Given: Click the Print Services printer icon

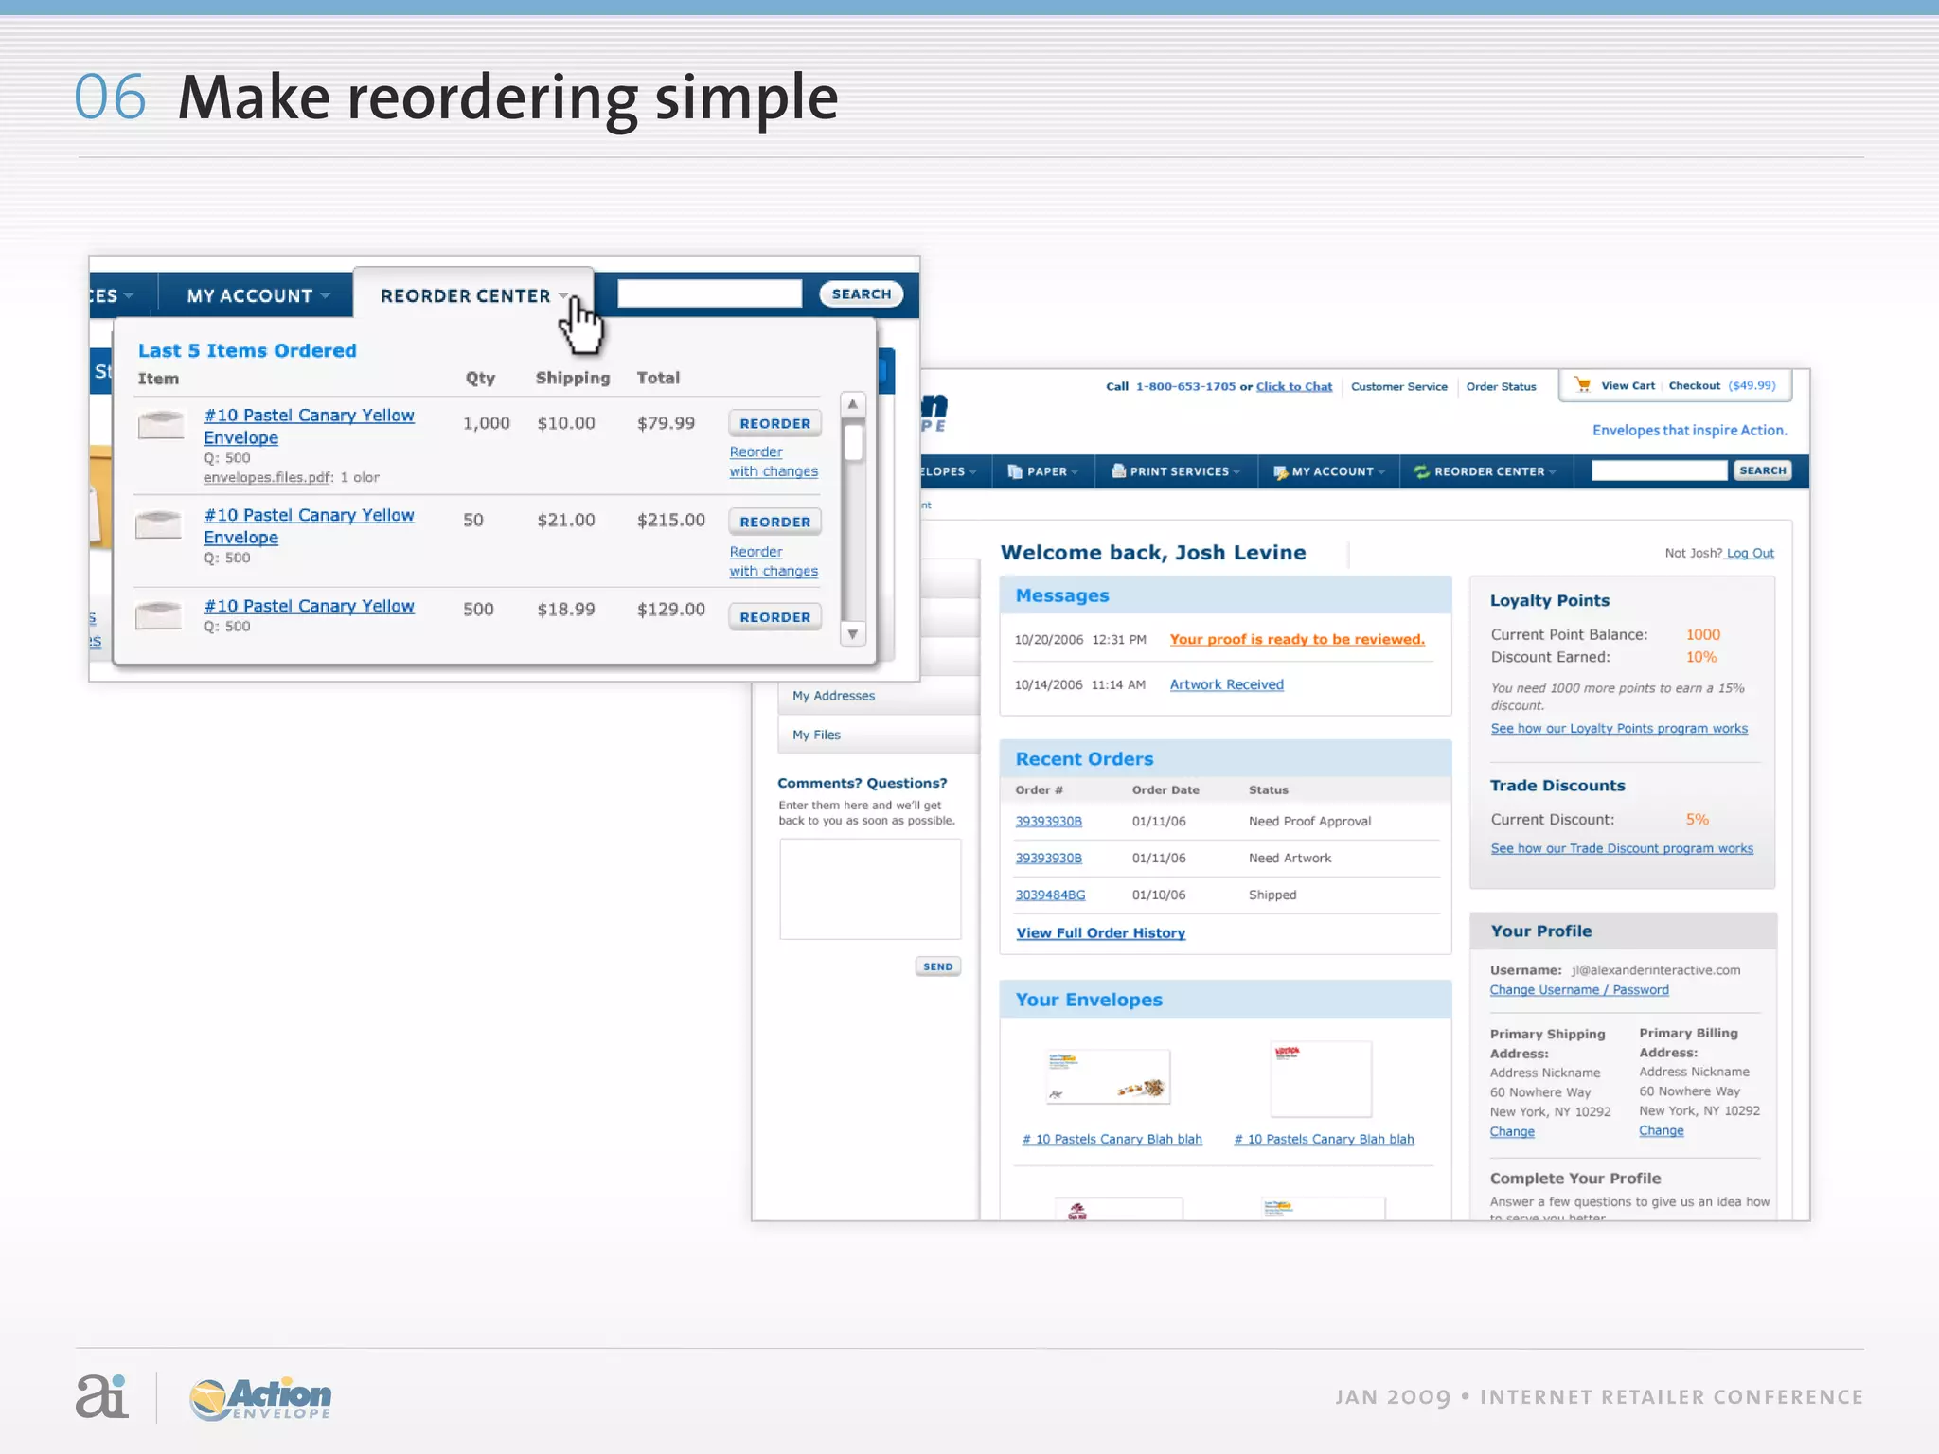Looking at the screenshot, I should (x=1118, y=471).
